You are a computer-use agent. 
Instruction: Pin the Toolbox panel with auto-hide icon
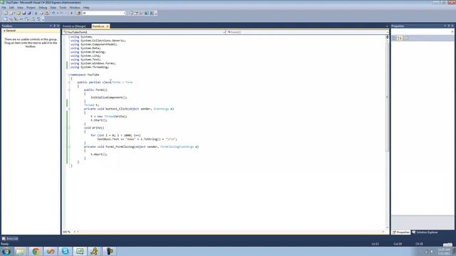(x=54, y=26)
